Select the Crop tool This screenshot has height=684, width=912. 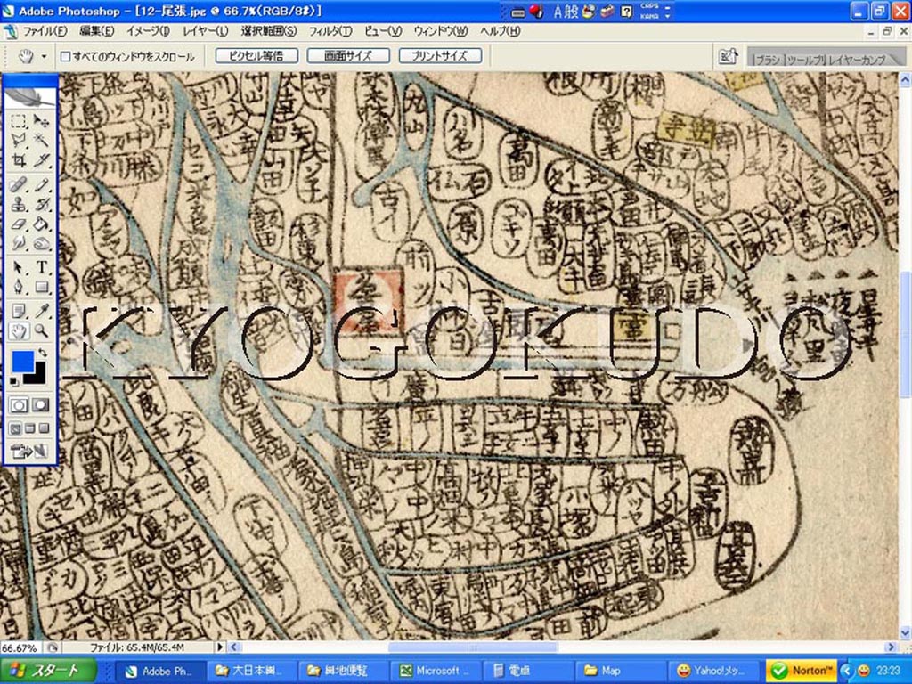[x=19, y=159]
